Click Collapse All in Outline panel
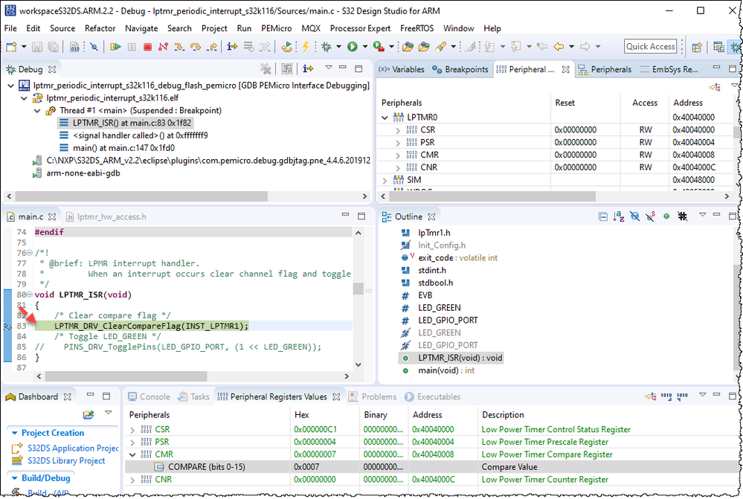 coord(604,216)
